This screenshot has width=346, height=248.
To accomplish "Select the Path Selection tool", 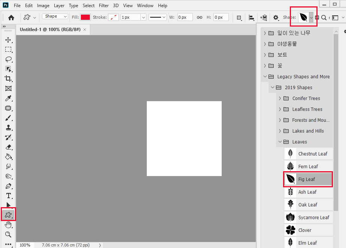I will point(8,205).
